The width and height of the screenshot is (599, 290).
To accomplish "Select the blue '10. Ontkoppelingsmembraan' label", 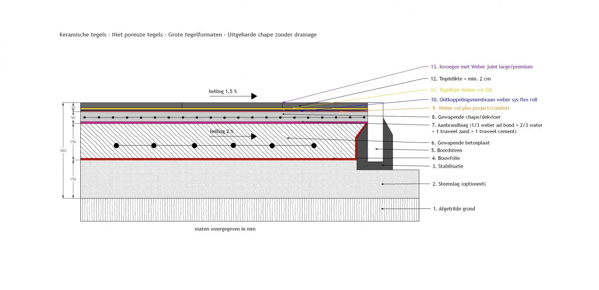I will (484, 100).
